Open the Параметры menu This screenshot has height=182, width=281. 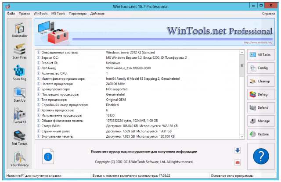tap(78, 14)
